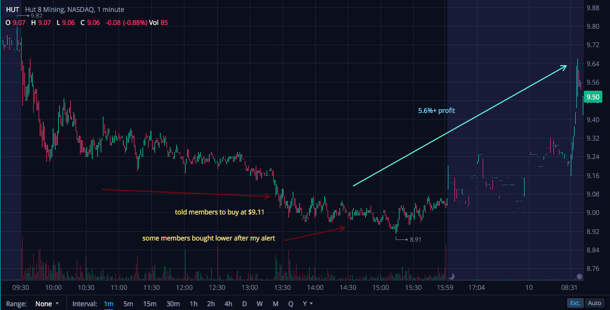Click the 9.88 price axis label

[x=593, y=8]
